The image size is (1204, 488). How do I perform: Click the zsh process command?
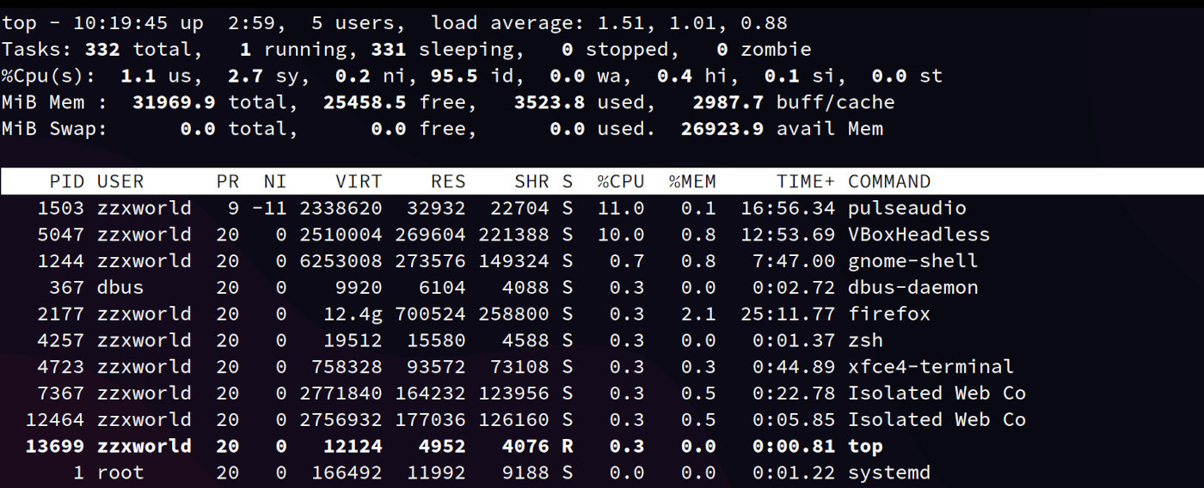[865, 340]
